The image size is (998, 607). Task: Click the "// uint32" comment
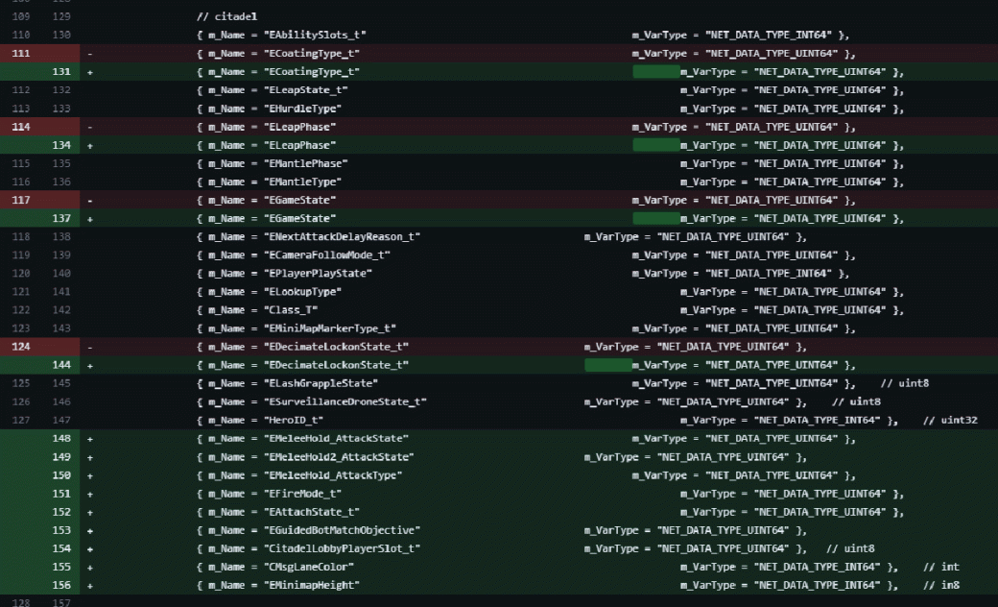(950, 421)
